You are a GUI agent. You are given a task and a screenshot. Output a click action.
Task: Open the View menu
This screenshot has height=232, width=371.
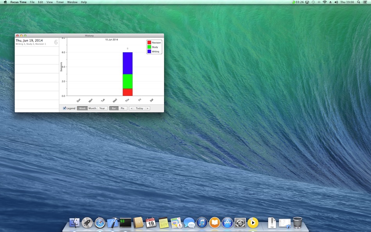point(50,2)
